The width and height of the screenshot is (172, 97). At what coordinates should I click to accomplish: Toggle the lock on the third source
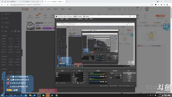86,77
